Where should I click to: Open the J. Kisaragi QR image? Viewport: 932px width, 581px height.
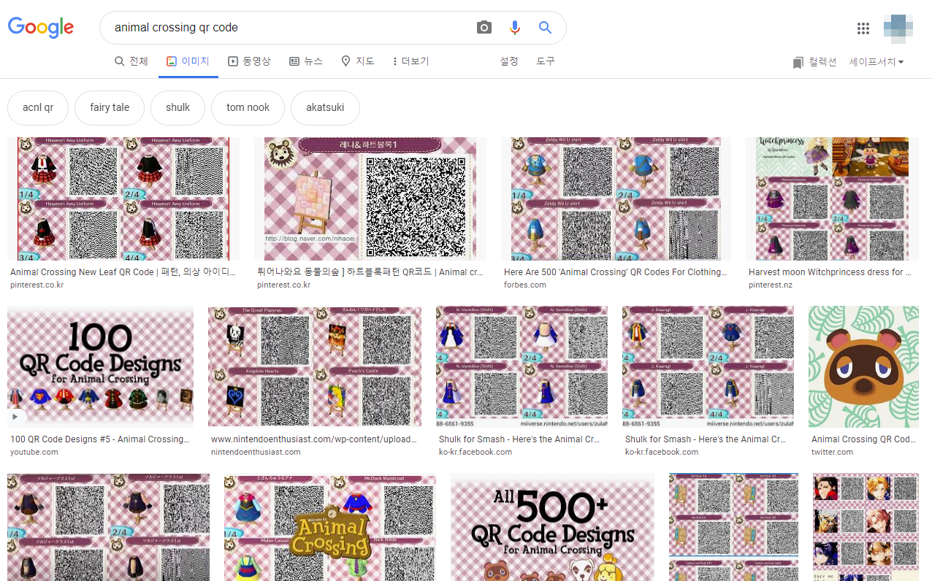click(708, 366)
